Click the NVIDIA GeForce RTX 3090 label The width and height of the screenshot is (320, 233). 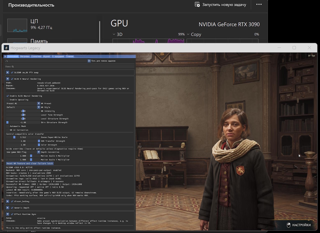229,24
